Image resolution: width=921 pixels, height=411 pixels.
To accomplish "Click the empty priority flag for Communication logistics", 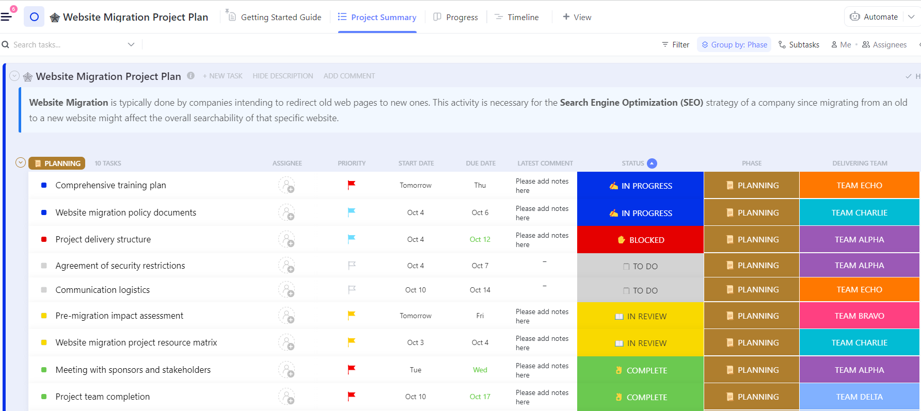I will point(352,290).
